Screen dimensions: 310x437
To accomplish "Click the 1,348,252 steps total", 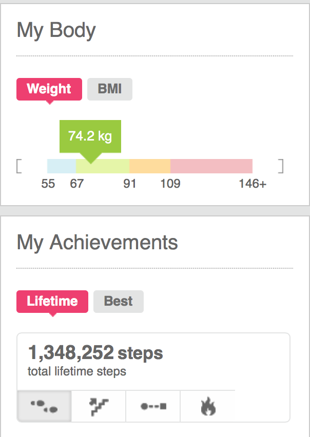I will (95, 353).
